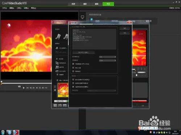Screen dimensions: 181x135
Task: Uncheck the MPEG-related checked checkbox
Action: tap(73, 64)
